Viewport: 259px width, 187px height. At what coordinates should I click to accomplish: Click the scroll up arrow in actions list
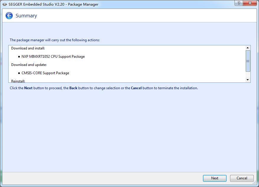[x=247, y=48]
